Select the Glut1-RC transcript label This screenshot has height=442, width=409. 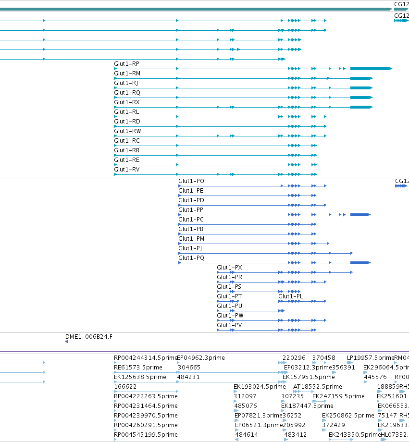click(x=127, y=141)
